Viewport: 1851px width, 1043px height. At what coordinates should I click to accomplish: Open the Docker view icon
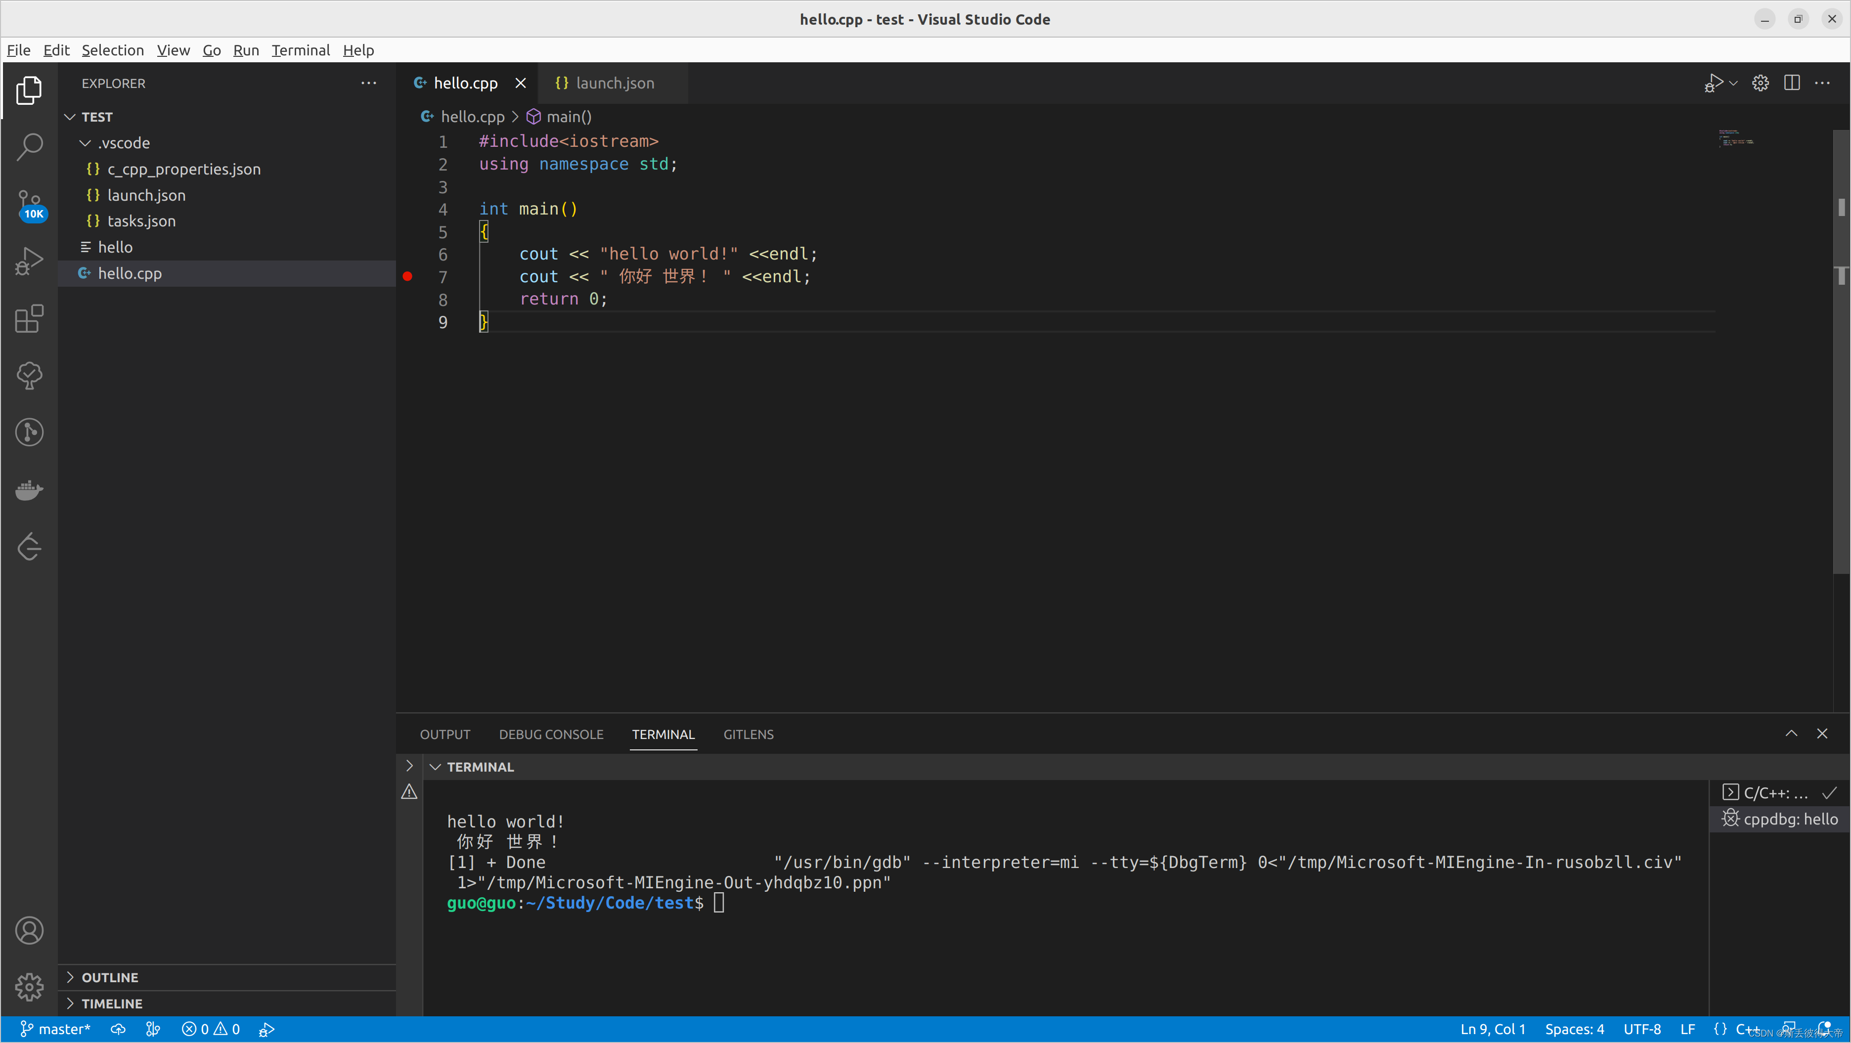coord(30,491)
